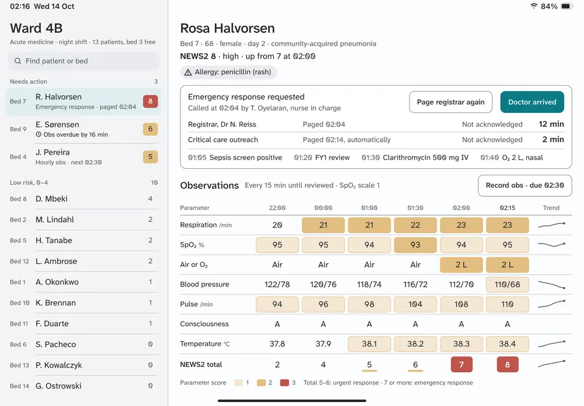The height and width of the screenshot is (406, 584).
Task: Open the Blood pressure trend sparkline
Action: pos(552,285)
